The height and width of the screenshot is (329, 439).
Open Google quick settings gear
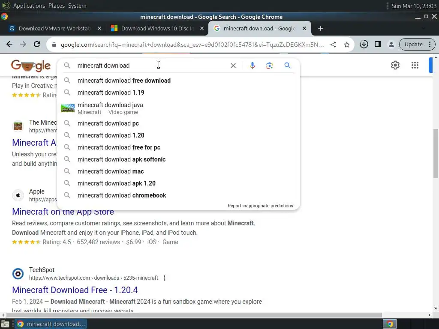click(395, 65)
